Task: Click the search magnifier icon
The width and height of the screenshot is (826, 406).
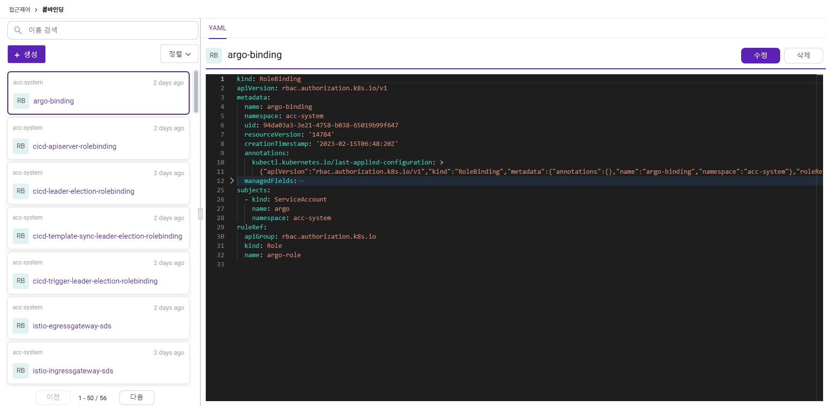Action: click(18, 30)
